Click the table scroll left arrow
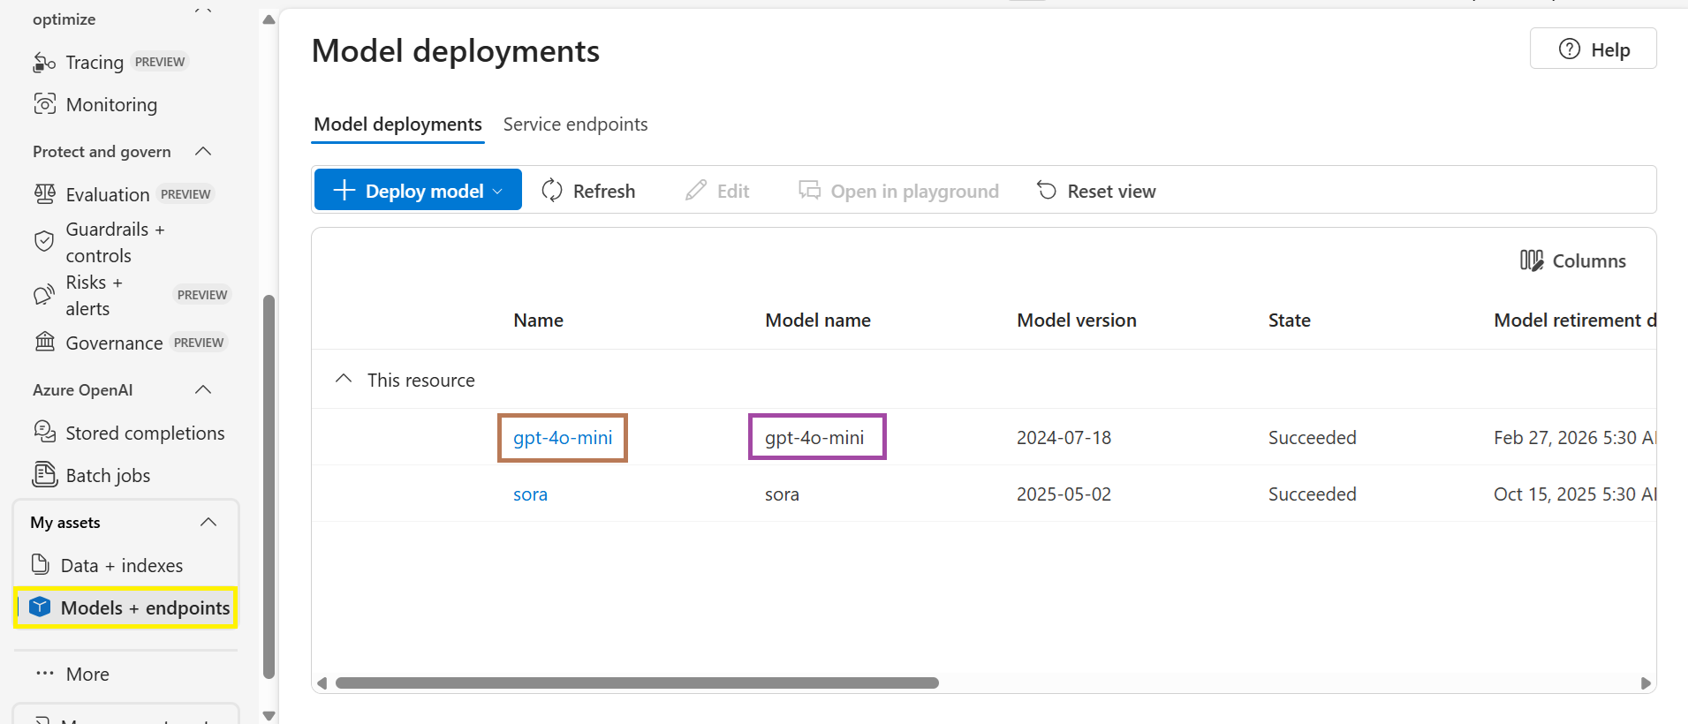The height and width of the screenshot is (724, 1688). pyautogui.click(x=322, y=683)
